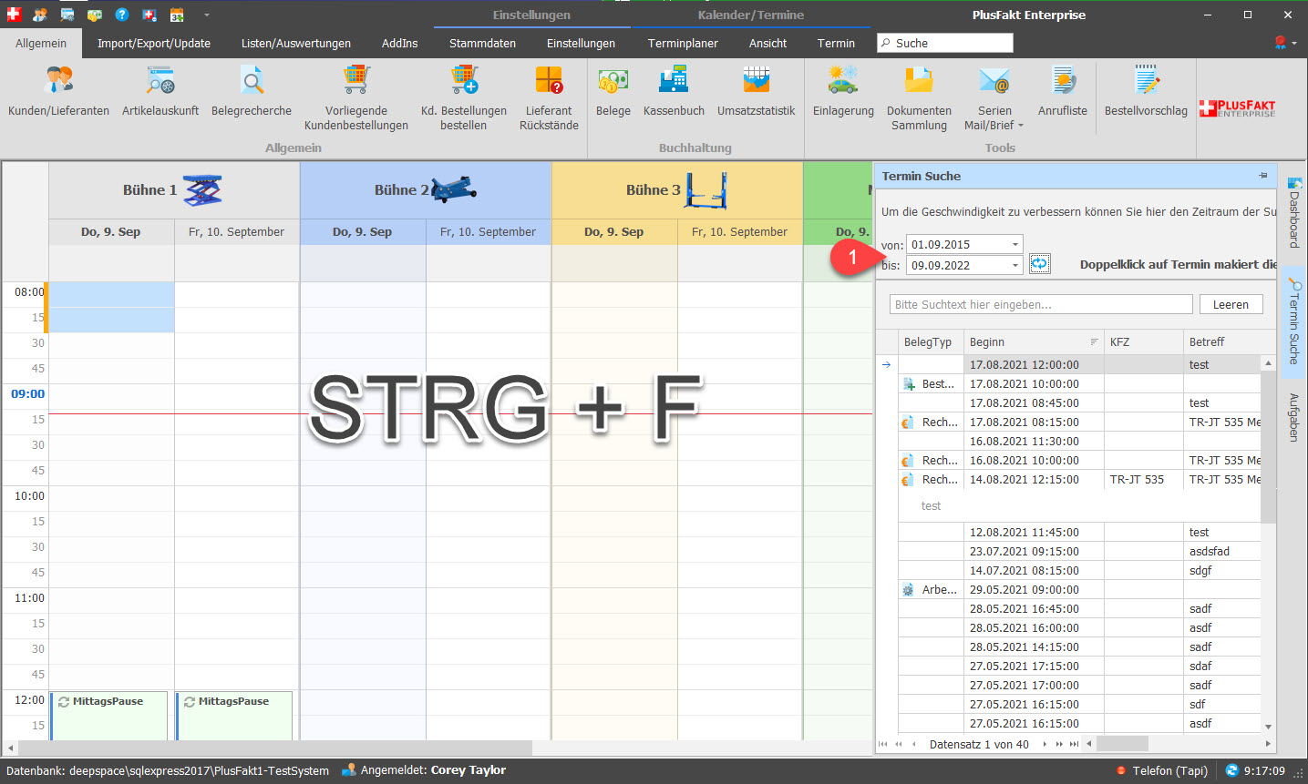Click the Leeren button
This screenshot has height=784, width=1308.
click(1231, 304)
